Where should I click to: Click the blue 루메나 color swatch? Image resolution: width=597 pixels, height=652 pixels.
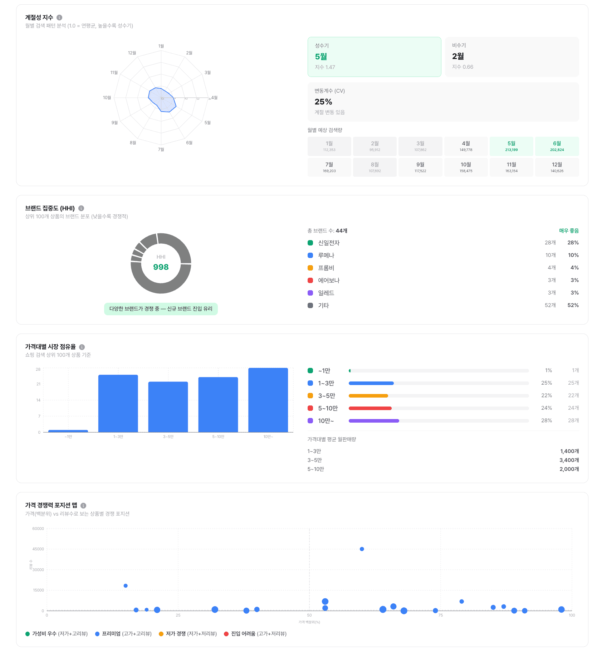[310, 256]
